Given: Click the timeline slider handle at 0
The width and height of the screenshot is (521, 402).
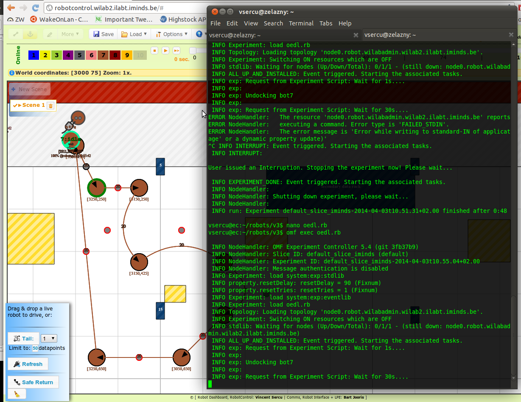Looking at the screenshot, I should point(193,50).
